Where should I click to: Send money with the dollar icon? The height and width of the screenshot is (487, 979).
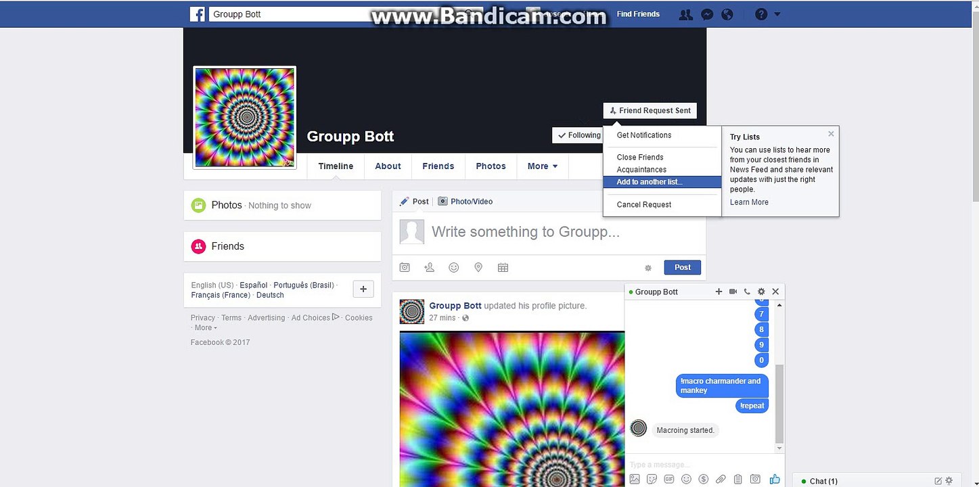click(x=704, y=480)
